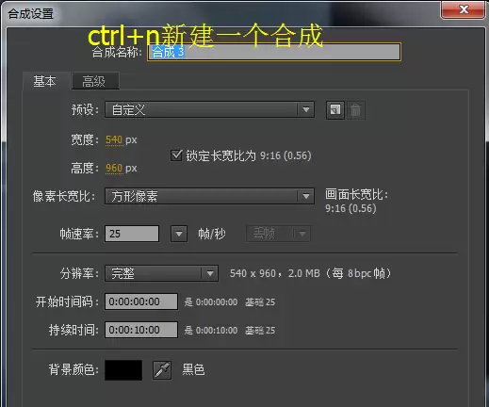Image resolution: width=489 pixels, height=407 pixels.
Task: Open the 预设 preset dropdown
Action: pyautogui.click(x=209, y=110)
